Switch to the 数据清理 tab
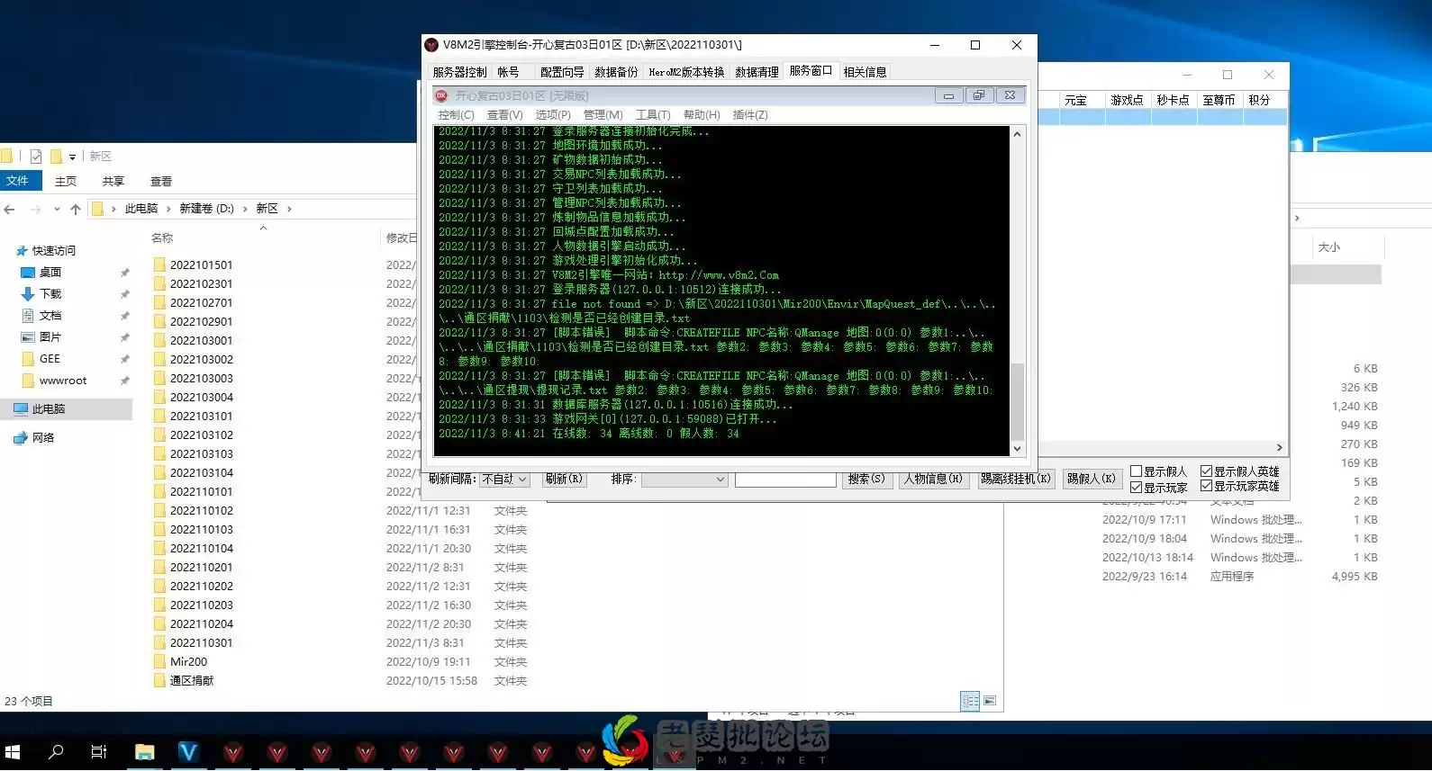The image size is (1432, 771). (x=757, y=72)
